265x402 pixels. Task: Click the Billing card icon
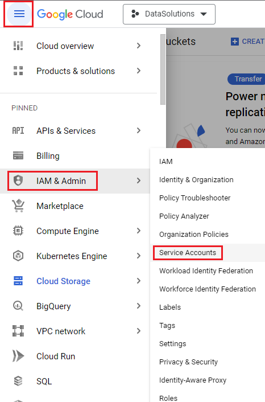(18, 155)
